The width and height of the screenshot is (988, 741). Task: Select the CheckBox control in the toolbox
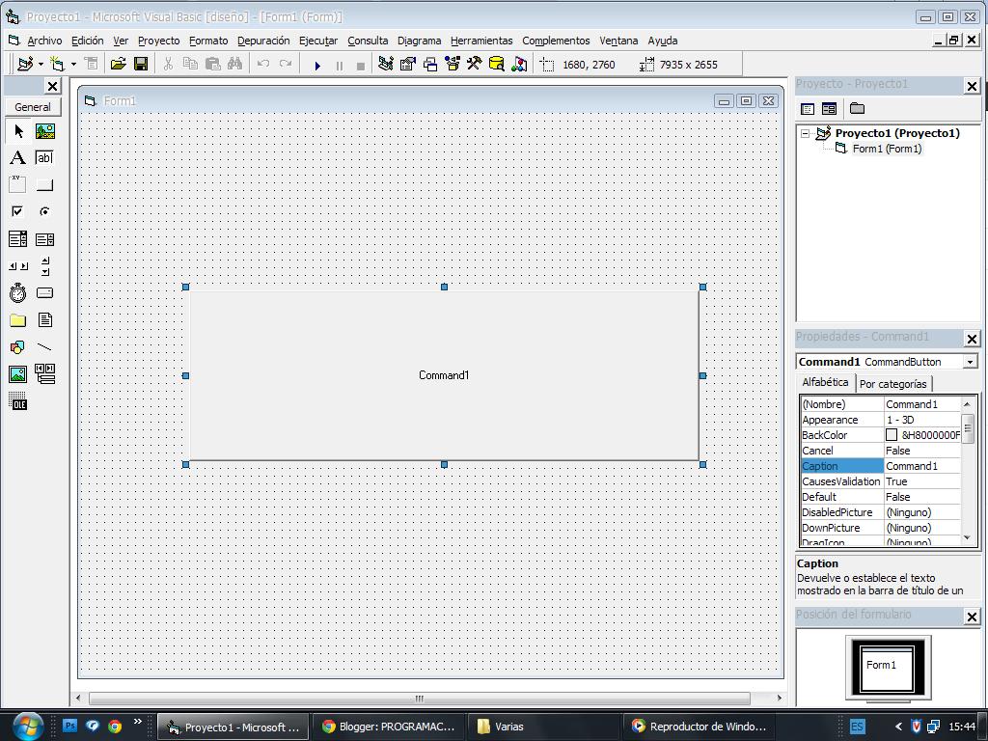tap(17, 211)
